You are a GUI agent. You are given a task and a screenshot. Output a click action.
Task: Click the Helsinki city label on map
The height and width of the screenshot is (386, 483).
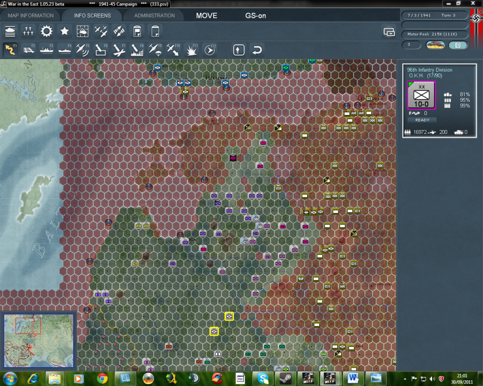pos(217,78)
